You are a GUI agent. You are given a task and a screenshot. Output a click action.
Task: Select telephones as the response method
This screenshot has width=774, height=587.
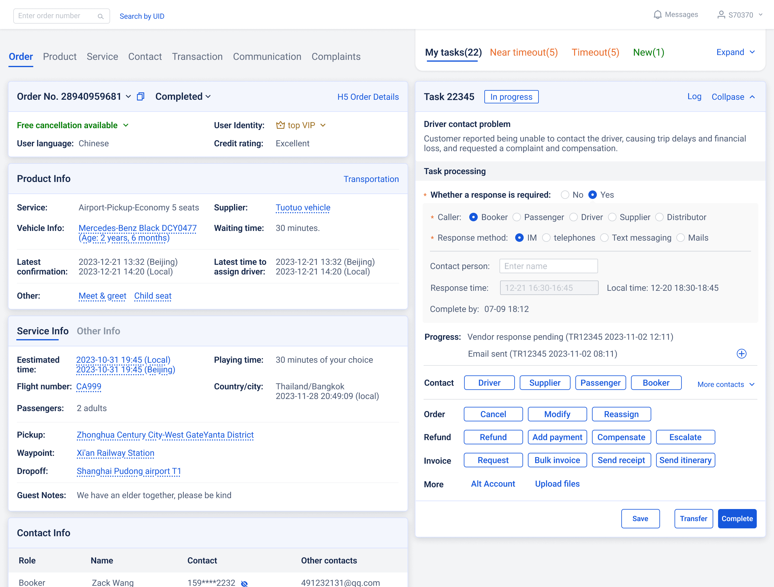[x=546, y=238]
